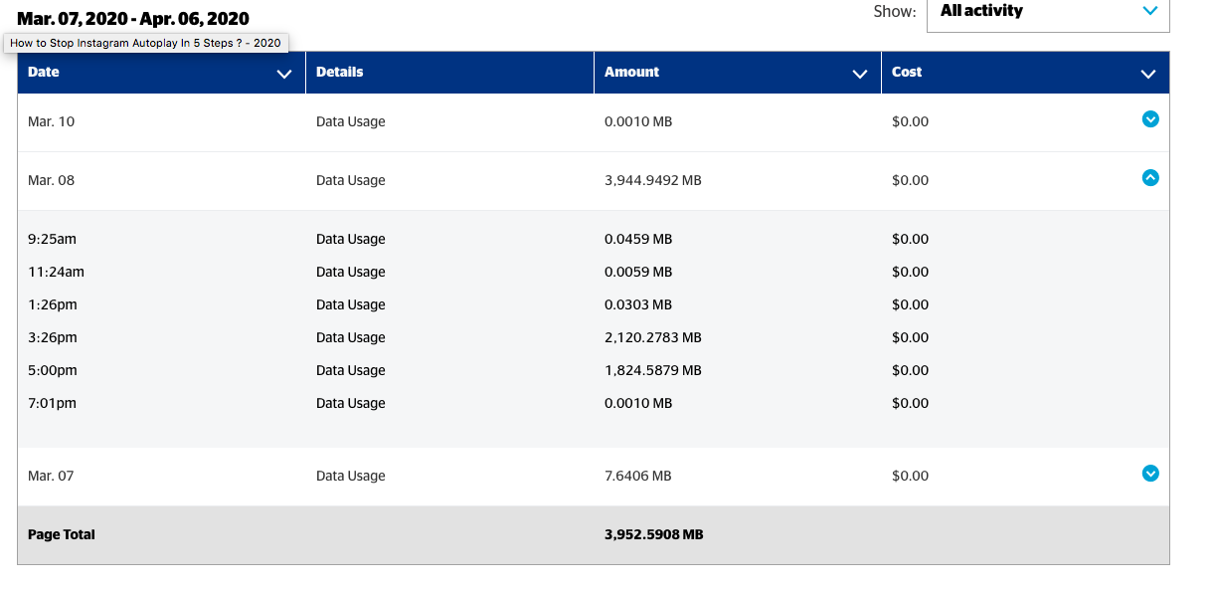The height and width of the screenshot is (593, 1214).
Task: Click Data Usage in the Mar. 07 row
Action: coord(351,476)
